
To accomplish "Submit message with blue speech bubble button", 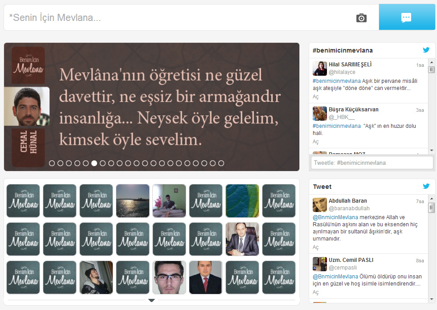I will tap(407, 17).
